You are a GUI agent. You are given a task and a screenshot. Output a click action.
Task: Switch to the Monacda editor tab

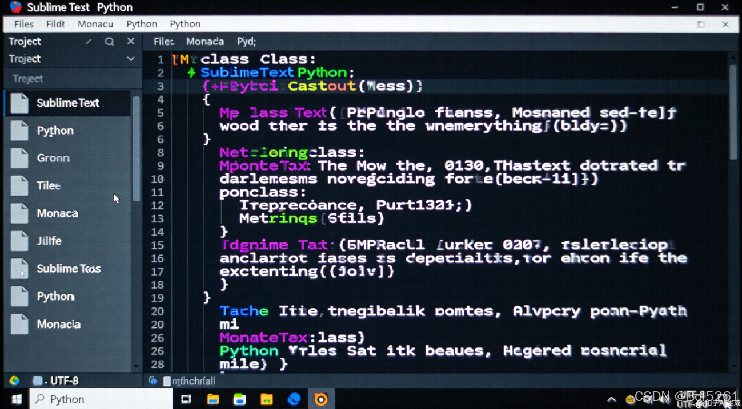click(x=205, y=42)
